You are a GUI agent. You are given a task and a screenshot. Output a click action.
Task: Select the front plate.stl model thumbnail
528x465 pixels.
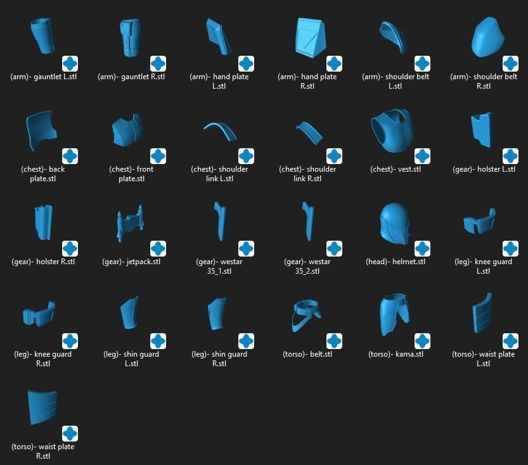tap(127, 131)
